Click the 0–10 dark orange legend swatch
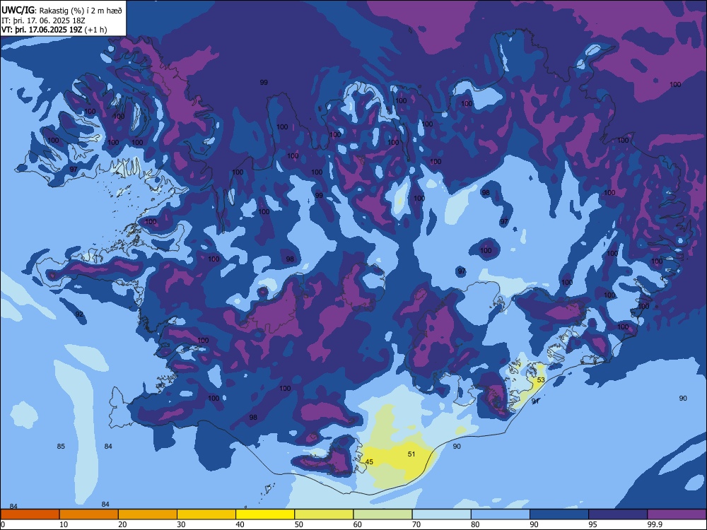 tap(30, 514)
